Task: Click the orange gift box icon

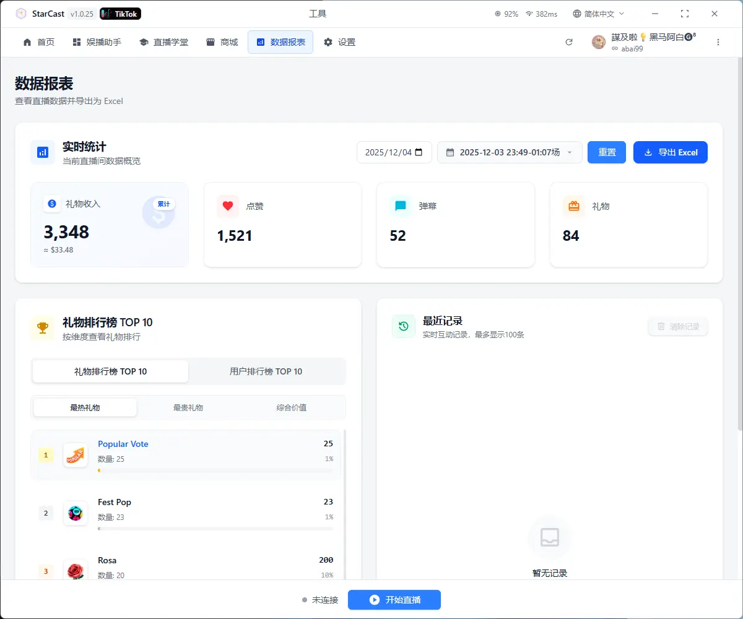Action: (x=573, y=206)
